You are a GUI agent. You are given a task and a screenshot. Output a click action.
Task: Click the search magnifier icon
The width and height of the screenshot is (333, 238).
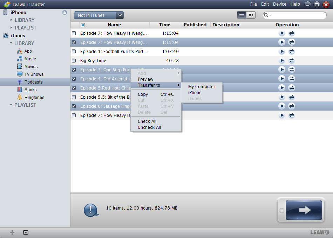click(266, 15)
